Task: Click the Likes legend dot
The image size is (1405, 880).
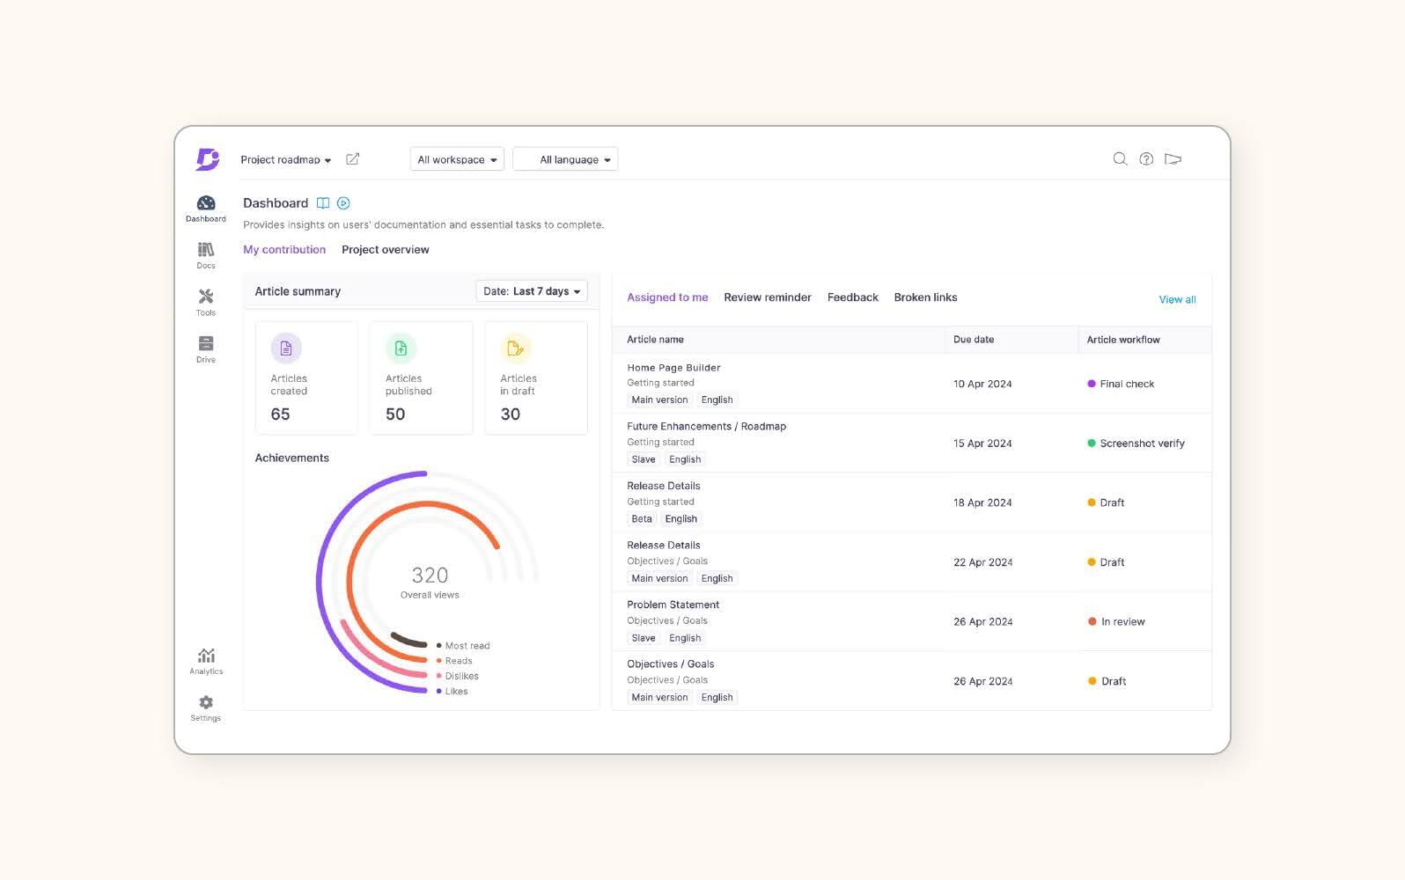Action: click(x=439, y=691)
